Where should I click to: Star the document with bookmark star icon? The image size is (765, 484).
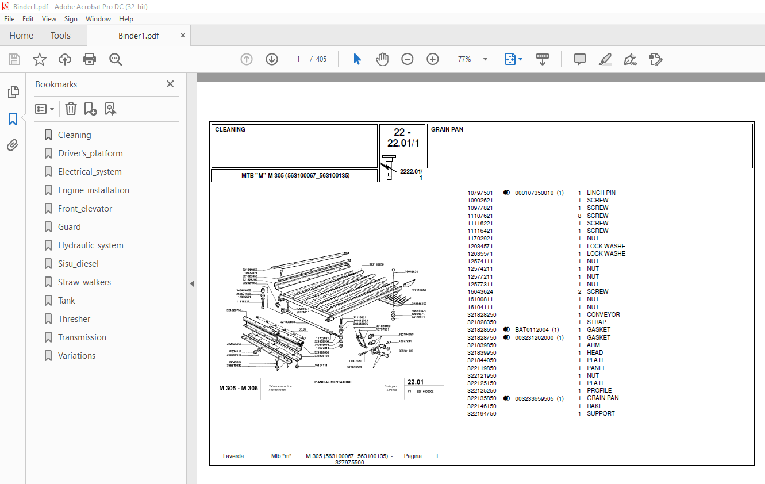pos(39,59)
